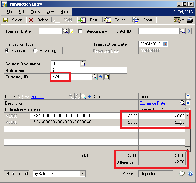The image size is (196, 183).
Task: Click Currency ID blue expansion arrow
Action: (101, 77)
